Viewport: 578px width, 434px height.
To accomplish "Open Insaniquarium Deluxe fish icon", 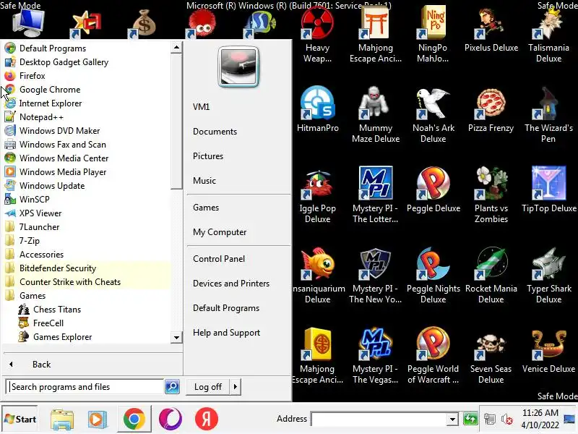I will pos(317,275).
